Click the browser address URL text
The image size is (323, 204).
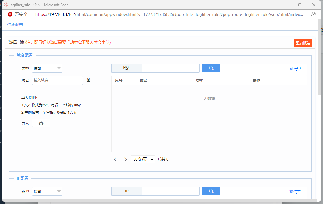point(169,14)
